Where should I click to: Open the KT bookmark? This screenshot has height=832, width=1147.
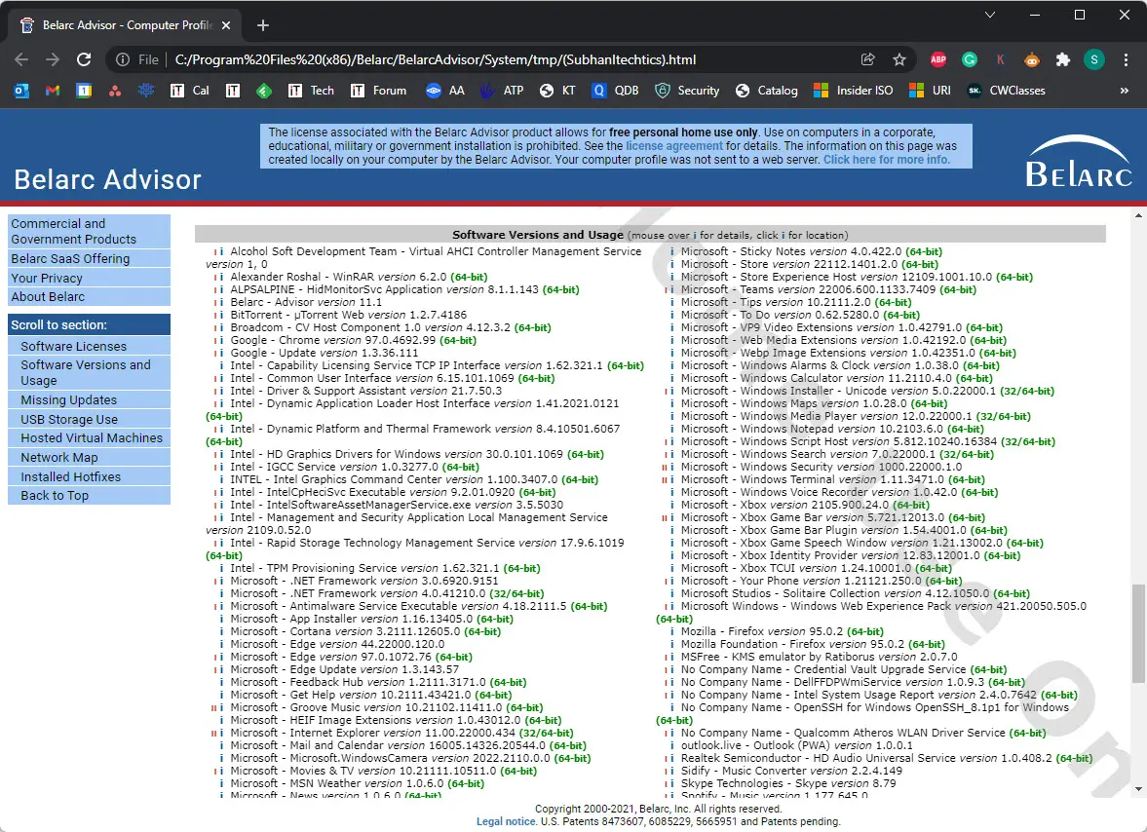[557, 91]
